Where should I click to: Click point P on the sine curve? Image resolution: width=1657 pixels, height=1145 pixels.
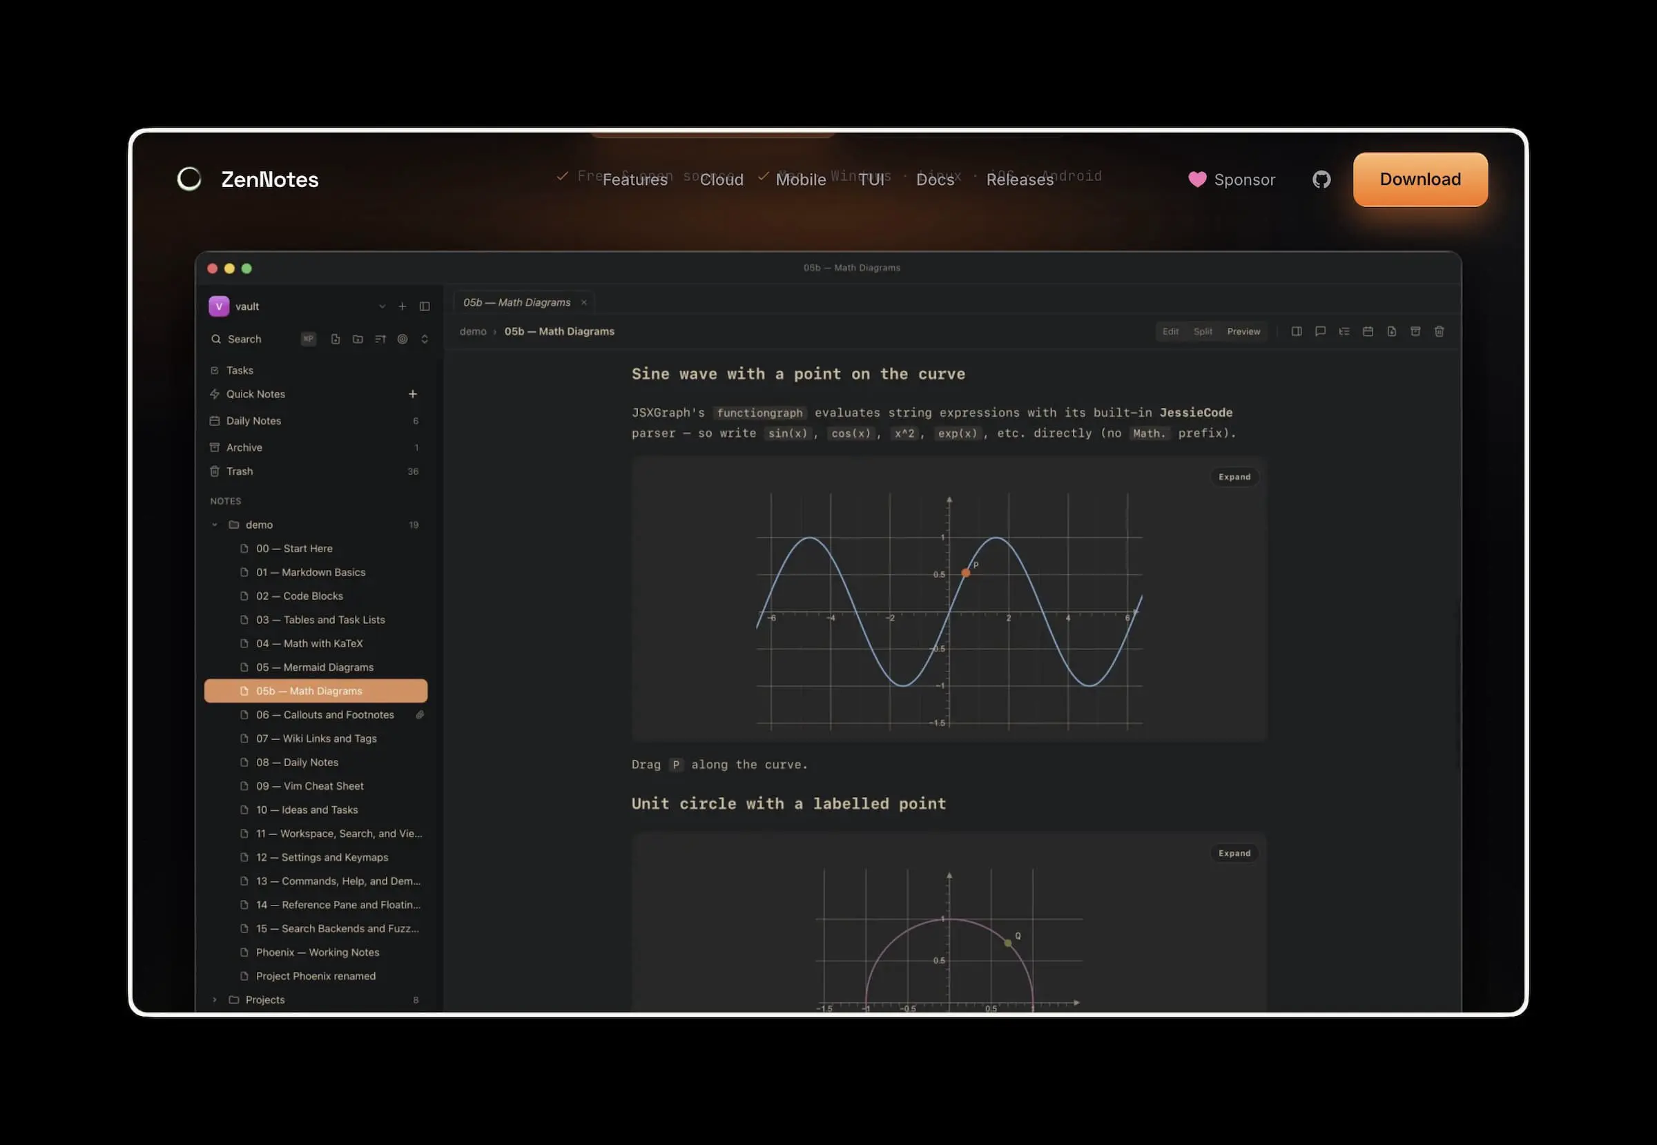(x=966, y=573)
